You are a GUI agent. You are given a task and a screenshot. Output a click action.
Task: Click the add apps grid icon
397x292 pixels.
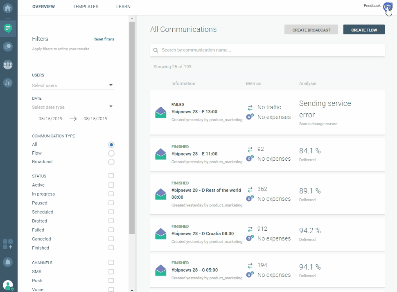coord(8,244)
